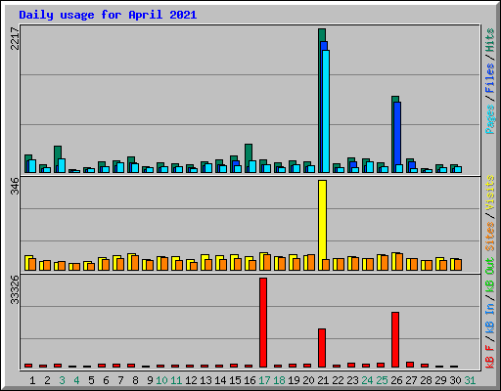Screen dimensions: 501x391
Task: Click the day 18 x-axis label
Action: tap(279, 380)
